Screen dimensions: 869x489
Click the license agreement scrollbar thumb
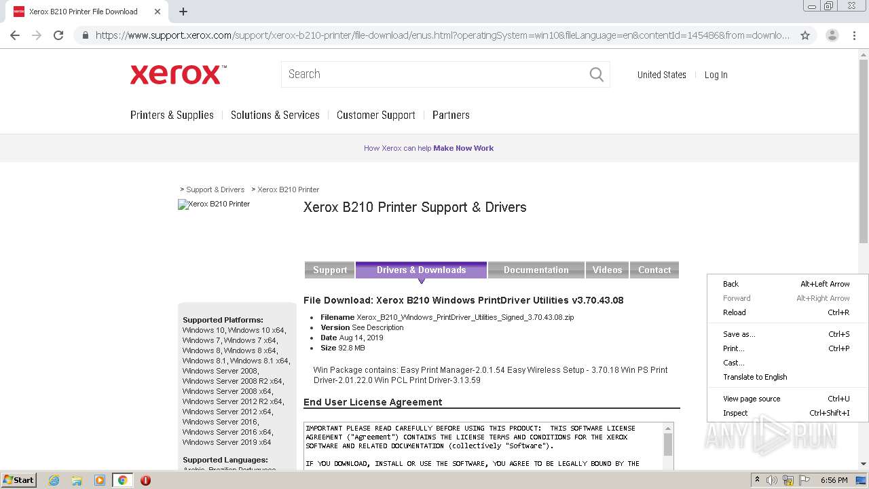coord(668,445)
